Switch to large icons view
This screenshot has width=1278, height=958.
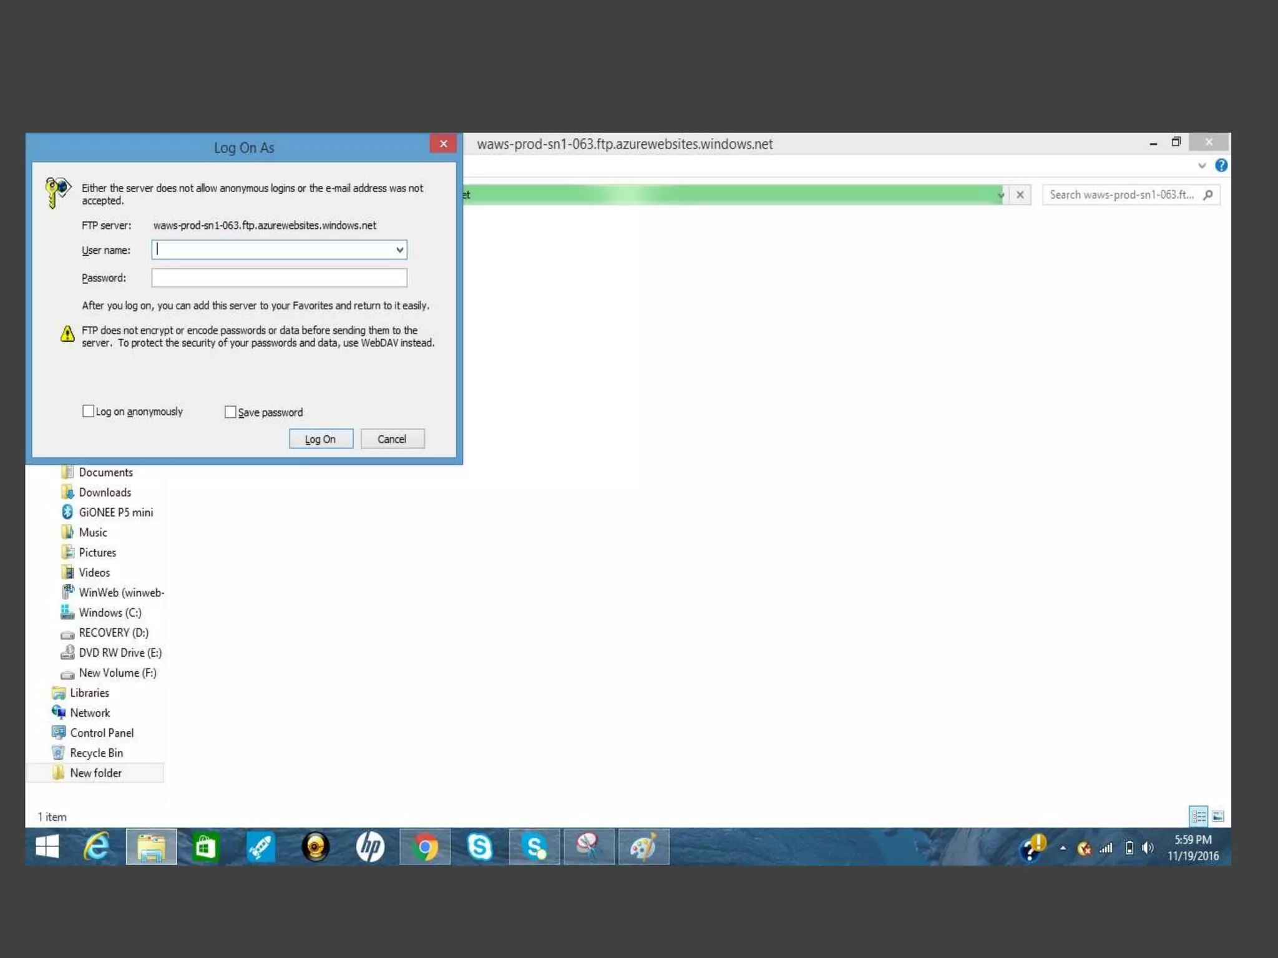click(x=1218, y=816)
